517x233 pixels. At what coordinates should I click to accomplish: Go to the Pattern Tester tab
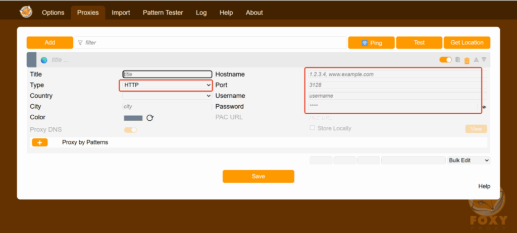point(163,13)
